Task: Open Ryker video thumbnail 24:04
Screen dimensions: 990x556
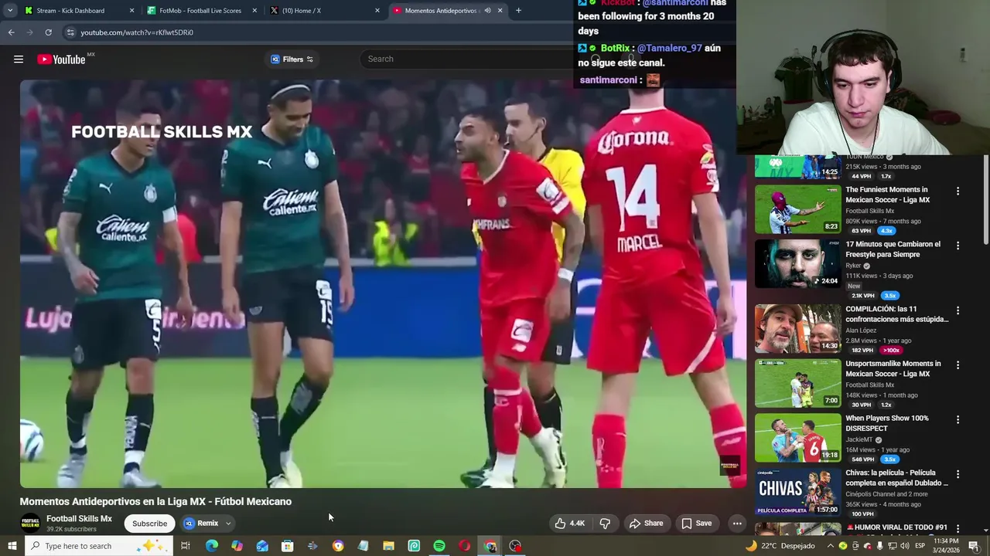Action: (797, 264)
